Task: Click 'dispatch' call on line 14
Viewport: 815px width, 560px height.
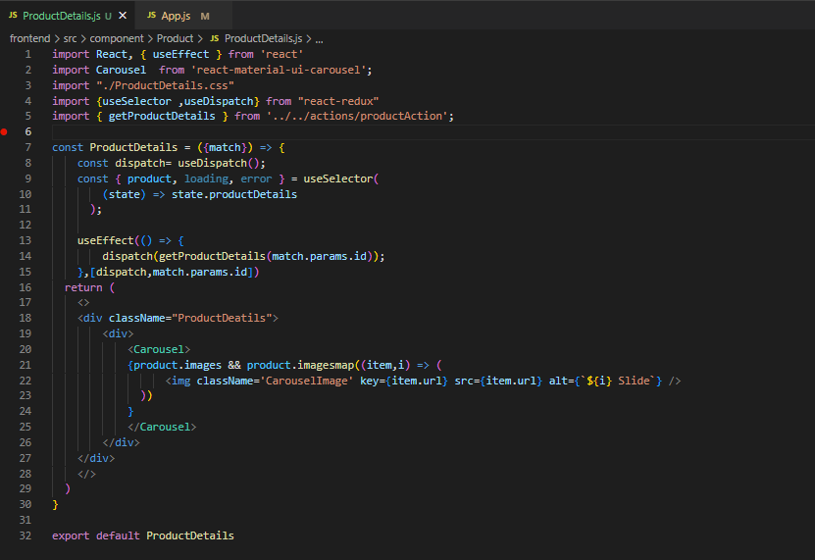Action: [x=127, y=256]
